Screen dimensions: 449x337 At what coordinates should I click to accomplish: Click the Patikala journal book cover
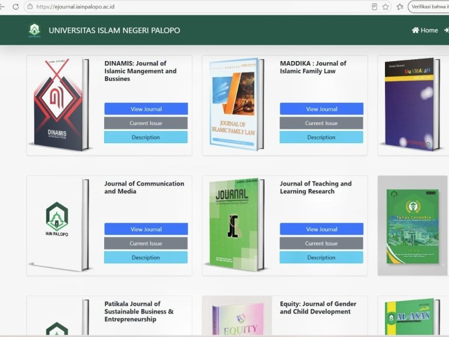pyautogui.click(x=61, y=317)
